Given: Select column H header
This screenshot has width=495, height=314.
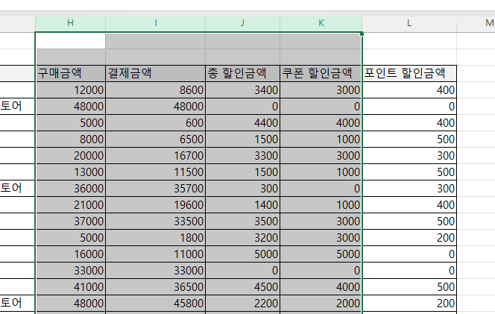Looking at the screenshot, I should 70,23.
